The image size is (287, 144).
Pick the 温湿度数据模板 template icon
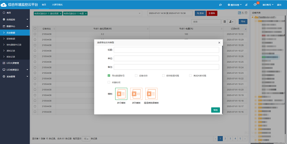[x=151, y=94]
